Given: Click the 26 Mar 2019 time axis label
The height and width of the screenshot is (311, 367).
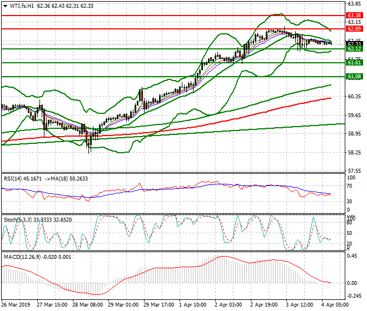Looking at the screenshot, I should tap(16, 305).
